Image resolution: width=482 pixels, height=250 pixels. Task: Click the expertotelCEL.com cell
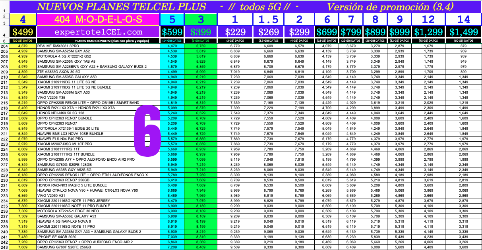click(x=98, y=32)
